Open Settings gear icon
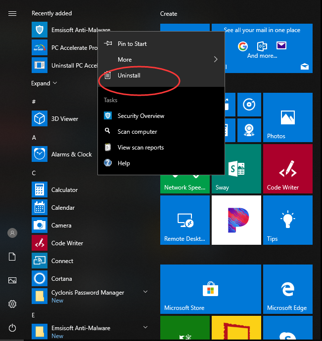This screenshot has height=341, width=322. click(12, 304)
